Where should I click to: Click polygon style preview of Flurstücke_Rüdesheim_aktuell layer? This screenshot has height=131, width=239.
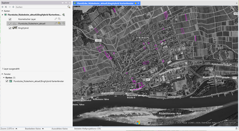(x=15, y=24)
